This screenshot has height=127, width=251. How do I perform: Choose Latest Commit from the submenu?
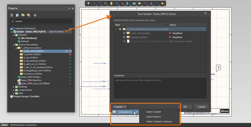153,112
